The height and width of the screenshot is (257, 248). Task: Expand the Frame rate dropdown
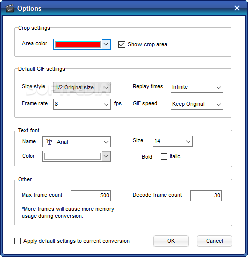(x=82, y=104)
